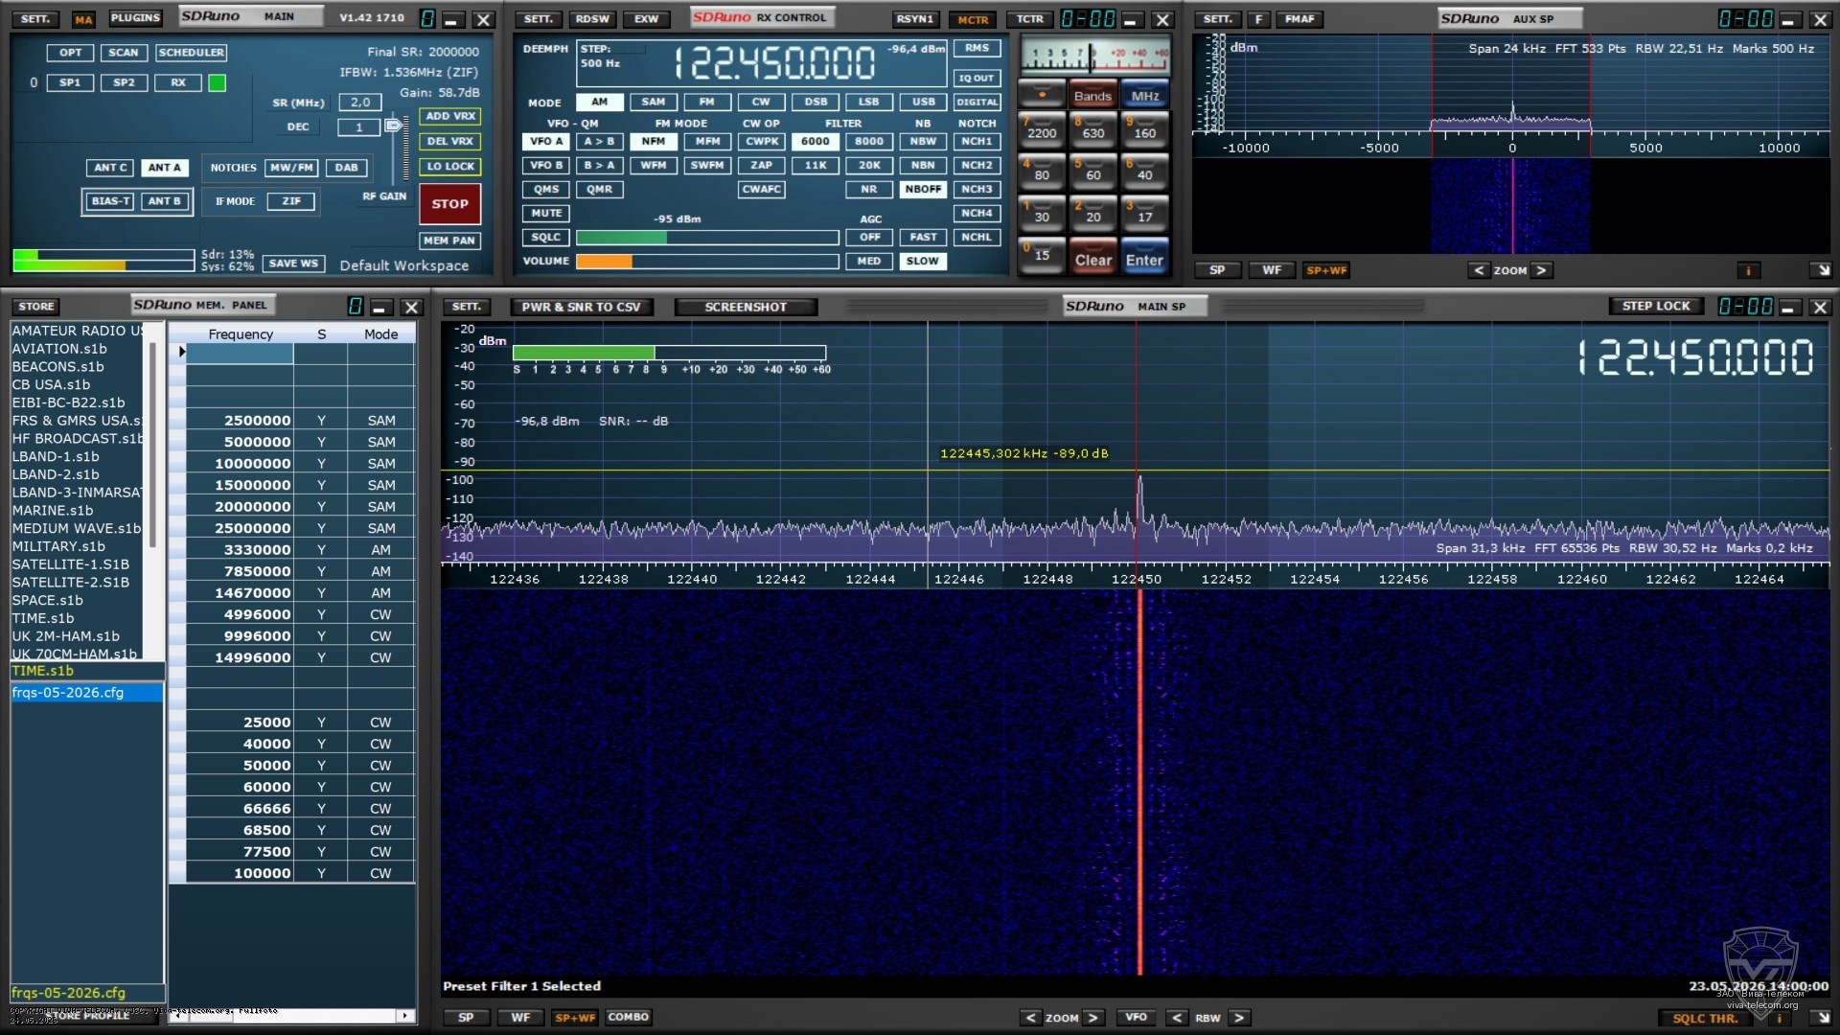
Task: Select the 160 band key
Action: (x=1144, y=131)
